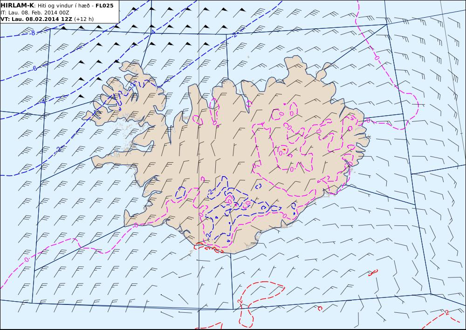Click the (+12 h) forecast offset text
466x330 pixels.
(x=84, y=19)
